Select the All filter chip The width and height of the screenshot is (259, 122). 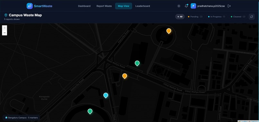point(180,17)
